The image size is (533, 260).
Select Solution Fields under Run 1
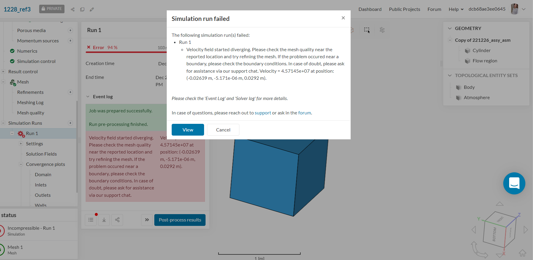pyautogui.click(x=41, y=154)
